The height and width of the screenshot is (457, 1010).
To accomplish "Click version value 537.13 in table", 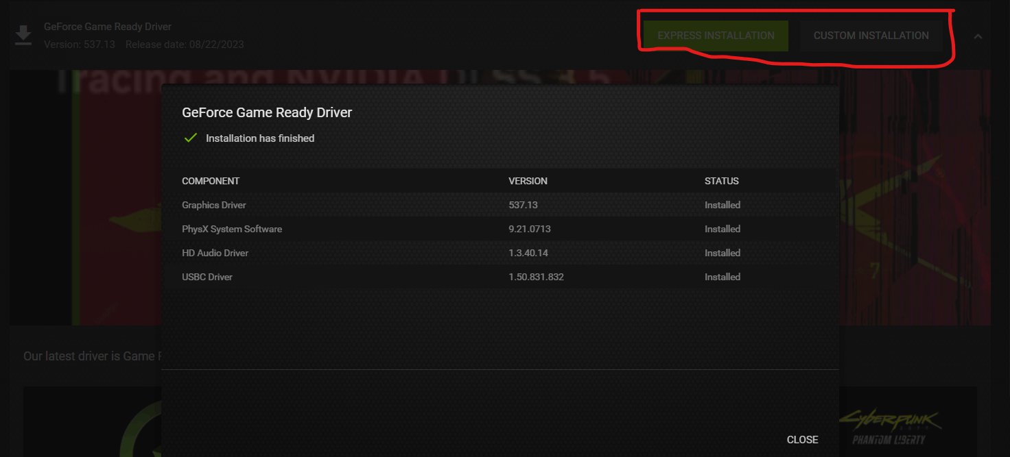I will pos(523,205).
